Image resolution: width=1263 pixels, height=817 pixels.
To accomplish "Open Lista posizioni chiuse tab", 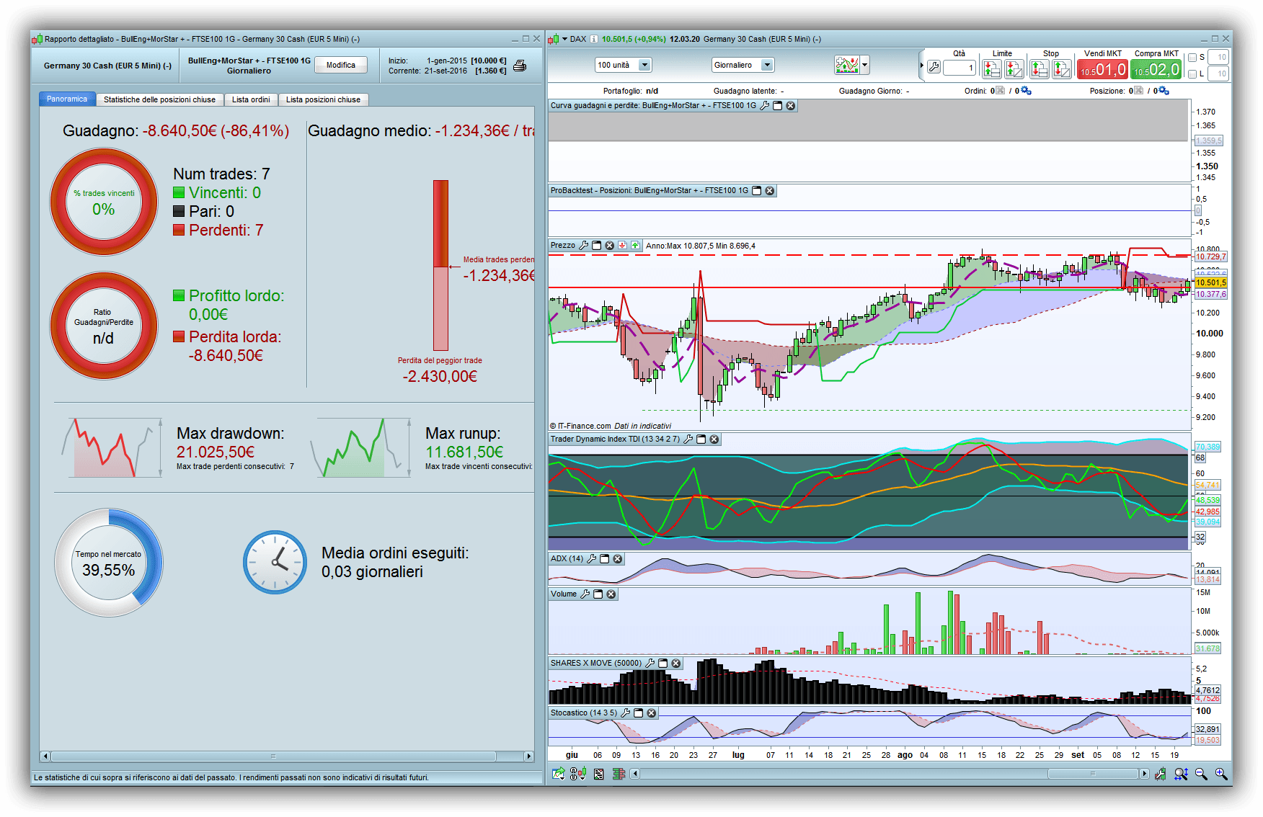I will [323, 100].
